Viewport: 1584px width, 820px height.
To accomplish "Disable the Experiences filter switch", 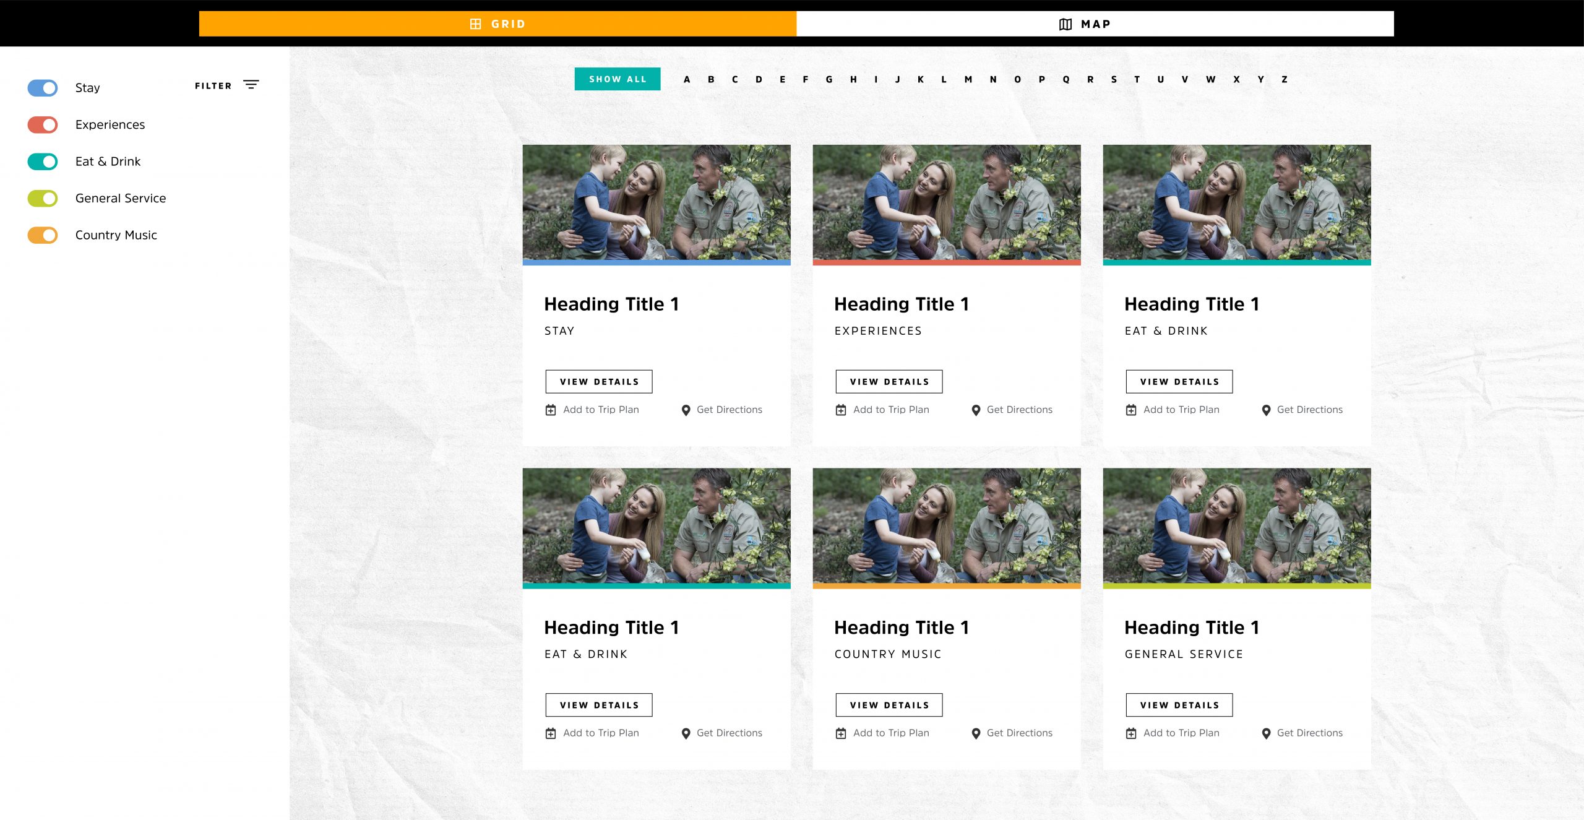I will point(43,125).
